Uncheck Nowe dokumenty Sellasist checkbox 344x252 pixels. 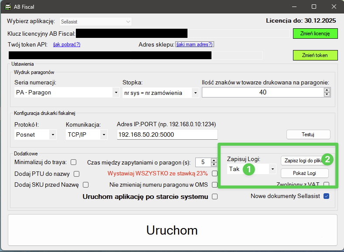coord(326,196)
